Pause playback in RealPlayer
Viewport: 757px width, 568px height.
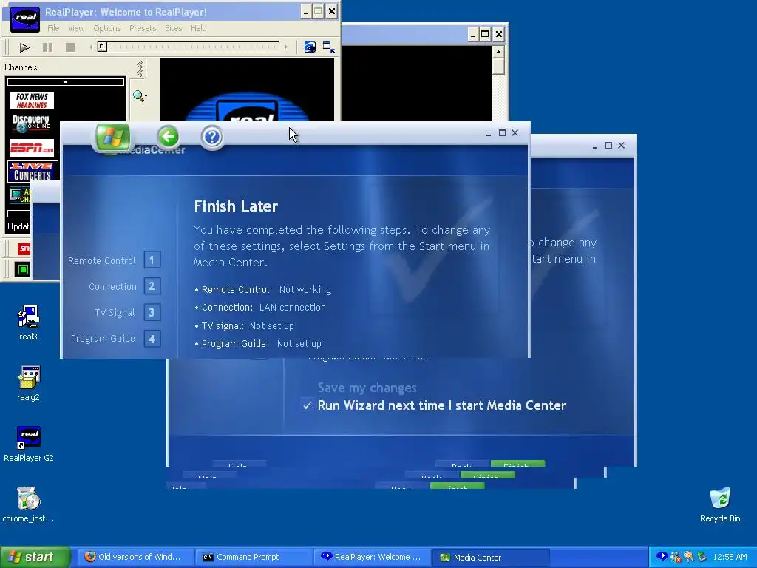(47, 47)
